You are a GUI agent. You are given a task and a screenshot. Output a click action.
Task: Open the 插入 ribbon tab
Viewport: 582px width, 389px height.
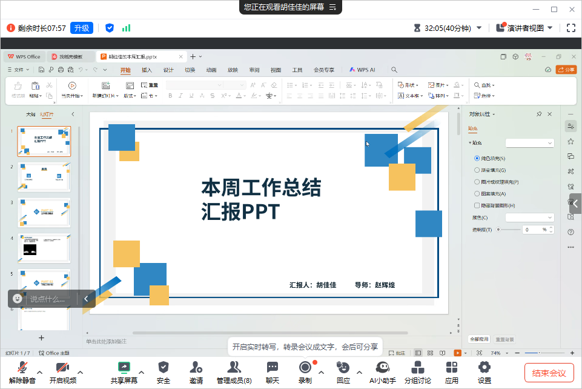147,70
